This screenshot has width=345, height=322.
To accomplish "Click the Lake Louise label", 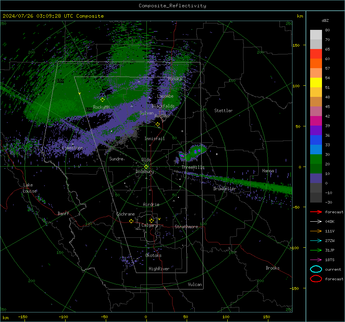I will point(30,188).
